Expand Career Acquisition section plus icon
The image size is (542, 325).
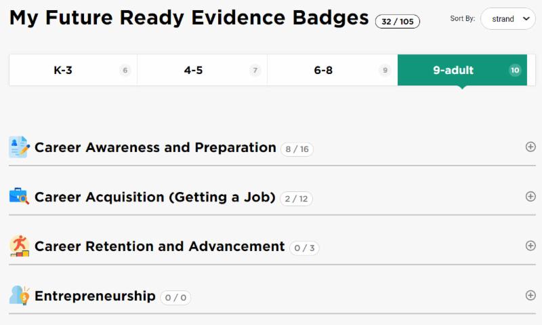coord(530,196)
